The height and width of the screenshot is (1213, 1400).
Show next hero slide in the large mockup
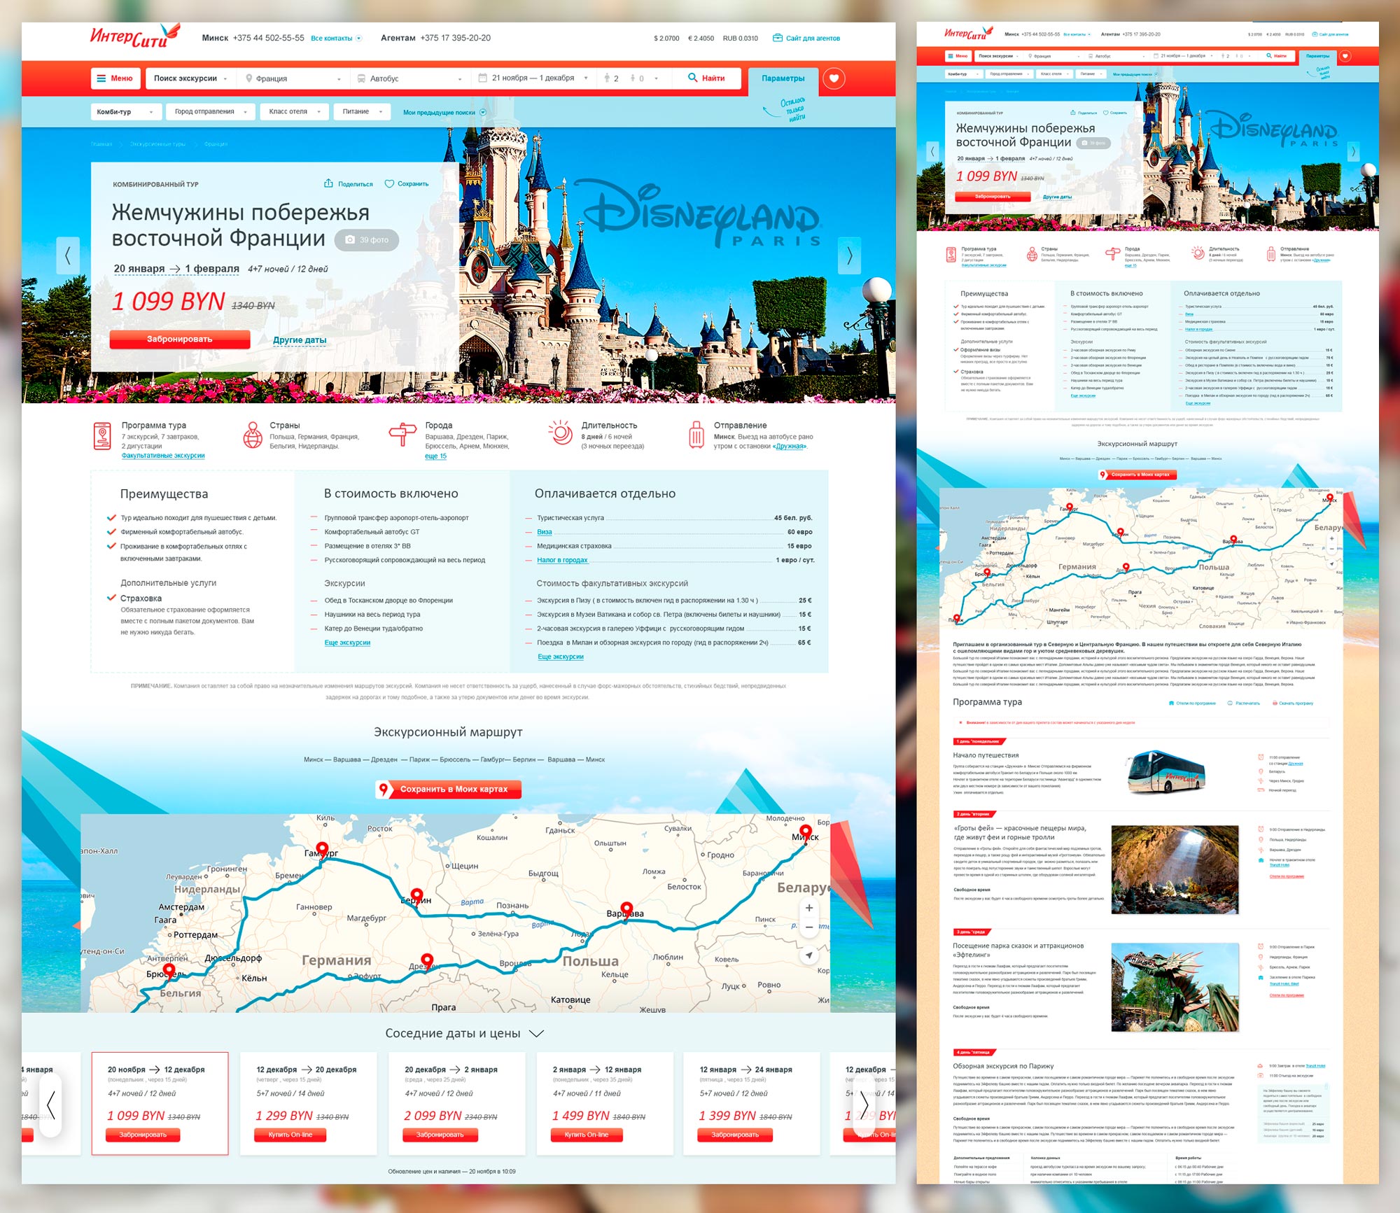tap(849, 255)
